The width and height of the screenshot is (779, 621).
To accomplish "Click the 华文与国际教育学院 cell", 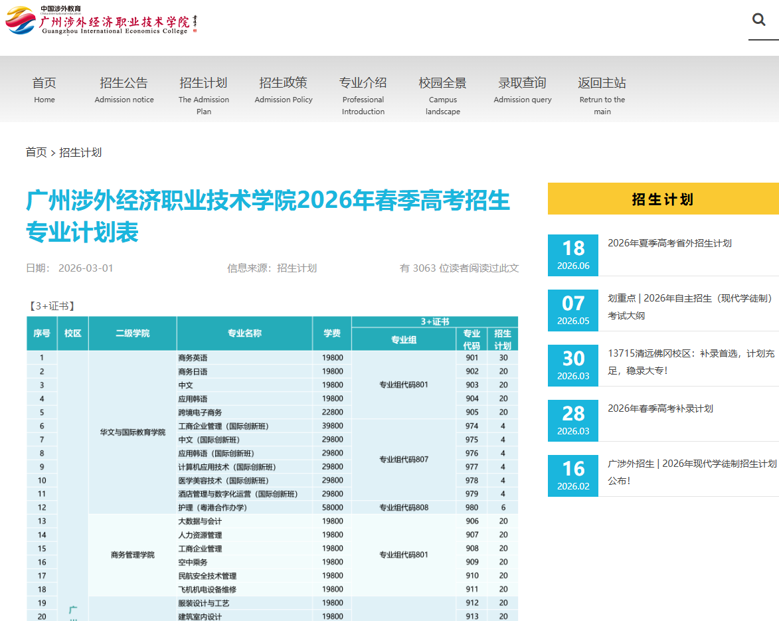I will point(133,432).
